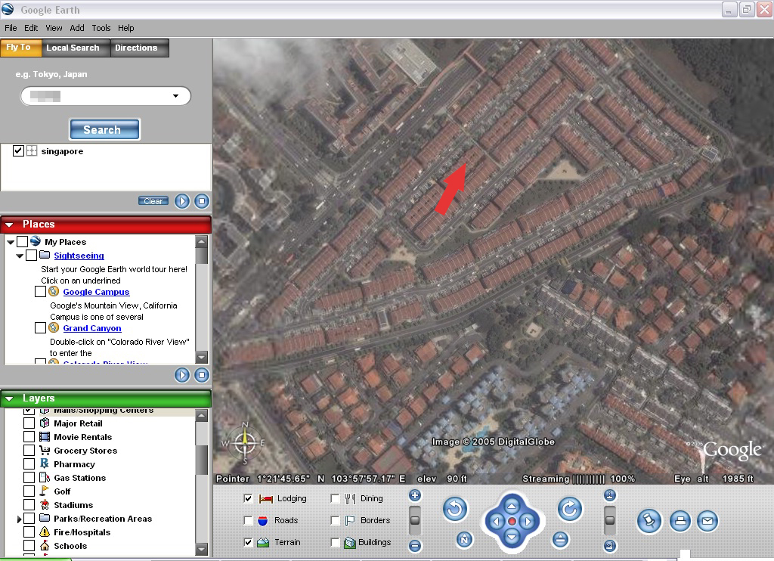Click the Fire/Hospitals warning icon
Viewport: 774px width, 561px height.
pos(45,532)
